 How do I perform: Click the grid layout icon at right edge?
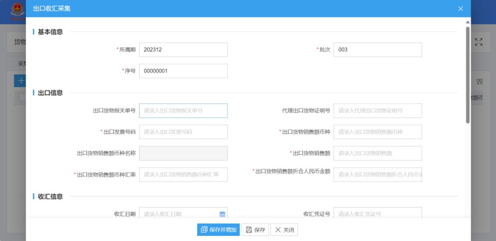pos(479,82)
